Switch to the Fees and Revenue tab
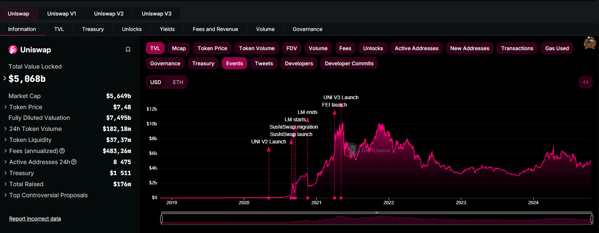This screenshot has height=233, width=599. pos(215,29)
